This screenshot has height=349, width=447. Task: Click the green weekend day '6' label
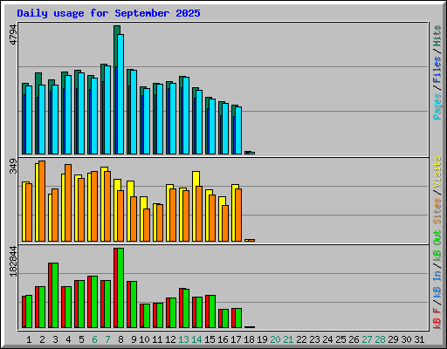(x=94, y=339)
